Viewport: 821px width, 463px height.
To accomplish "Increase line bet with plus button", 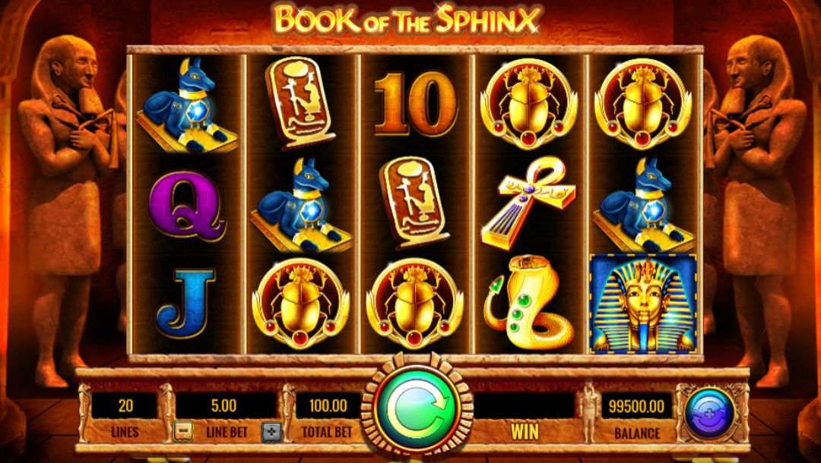I will pyautogui.click(x=271, y=432).
